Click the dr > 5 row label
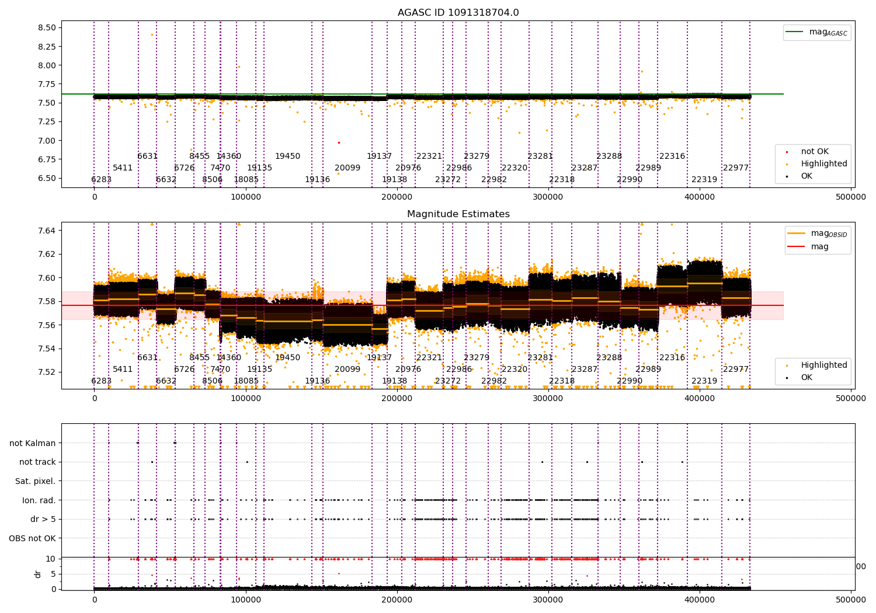The width and height of the screenshot is (876, 613). [x=43, y=519]
